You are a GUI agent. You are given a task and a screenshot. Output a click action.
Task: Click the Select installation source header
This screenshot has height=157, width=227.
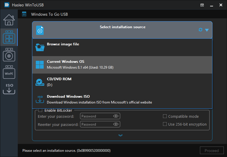pos(122,30)
